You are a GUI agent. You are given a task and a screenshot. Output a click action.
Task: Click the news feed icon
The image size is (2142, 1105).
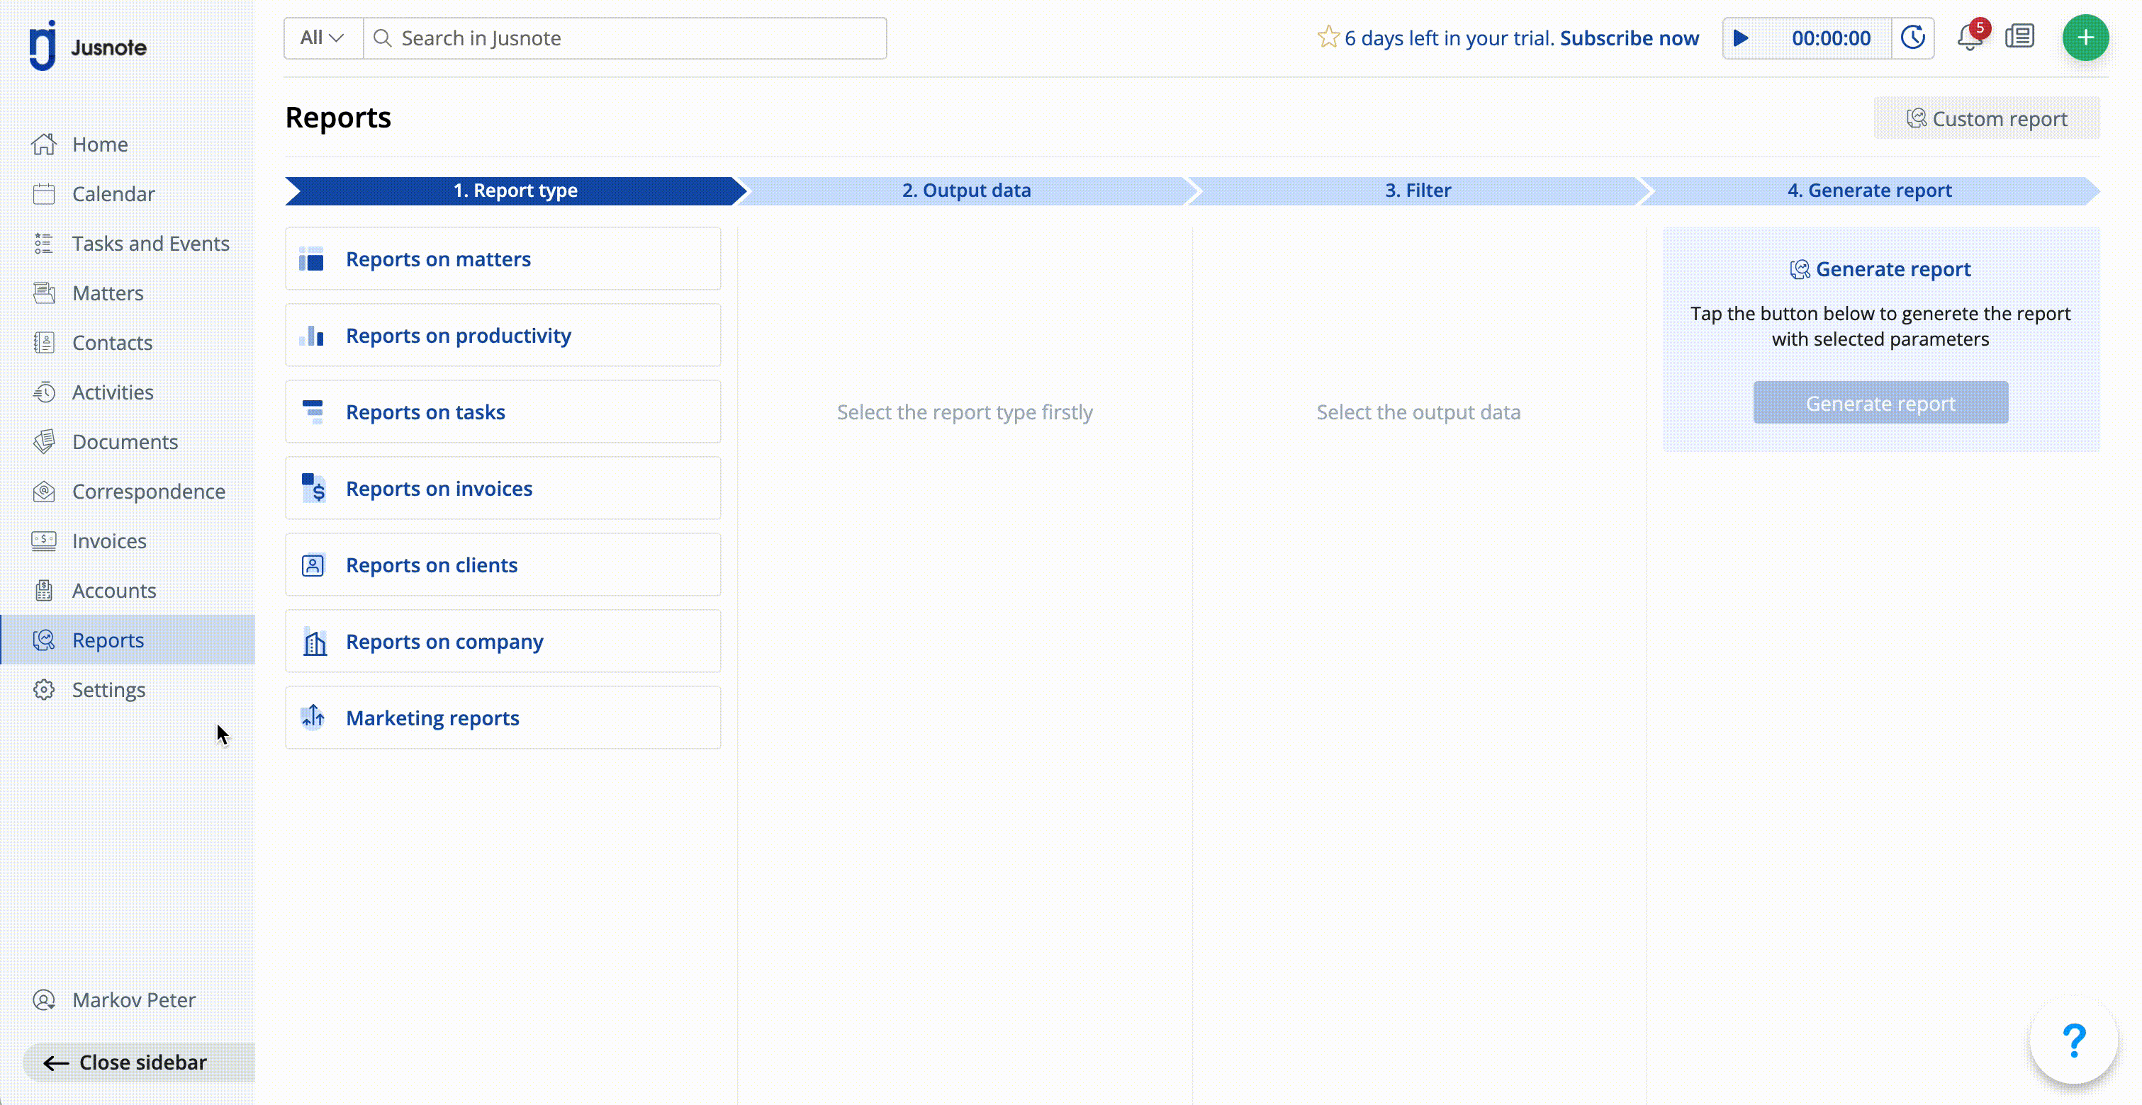[2020, 38]
